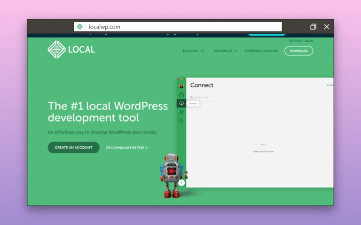
Task: Click the Connect tooltip label
Action: [193, 104]
